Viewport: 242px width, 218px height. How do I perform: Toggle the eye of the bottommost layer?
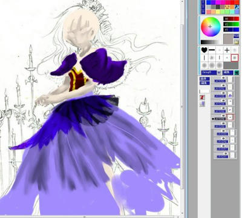[x=226, y=154]
